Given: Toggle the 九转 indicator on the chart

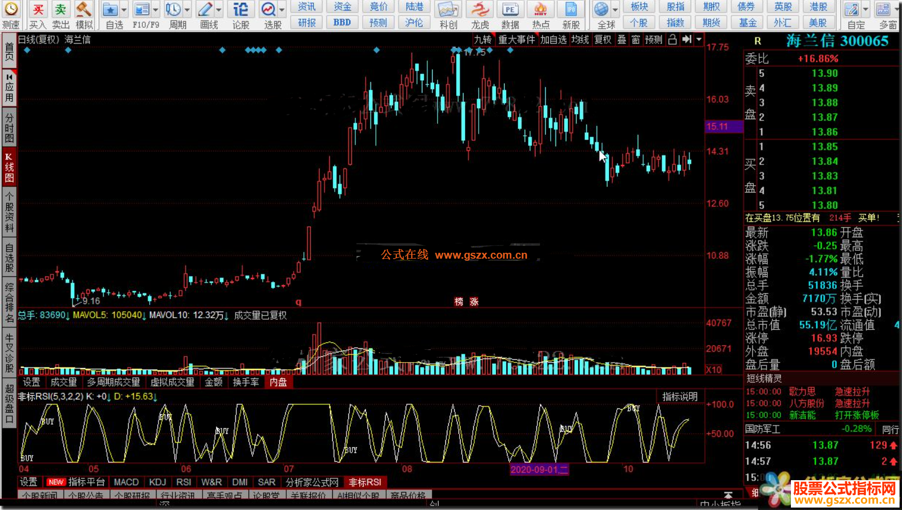Looking at the screenshot, I should tap(483, 40).
